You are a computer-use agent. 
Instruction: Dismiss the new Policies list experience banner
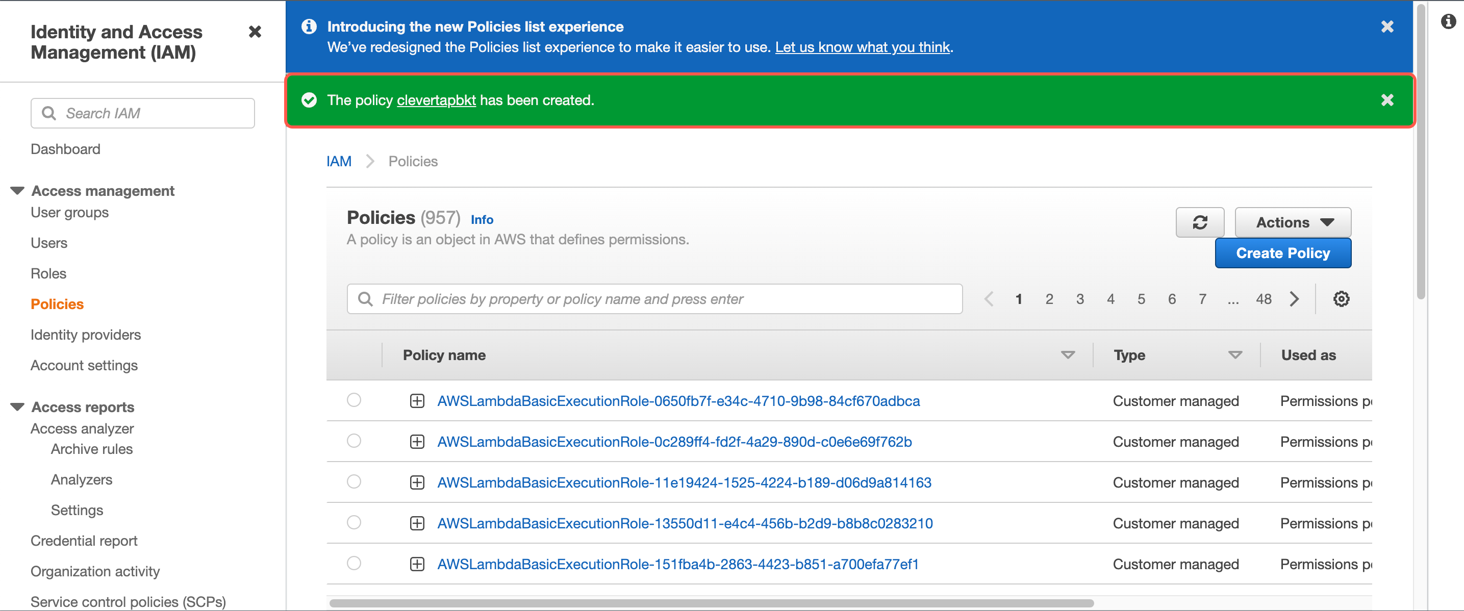[x=1386, y=27]
